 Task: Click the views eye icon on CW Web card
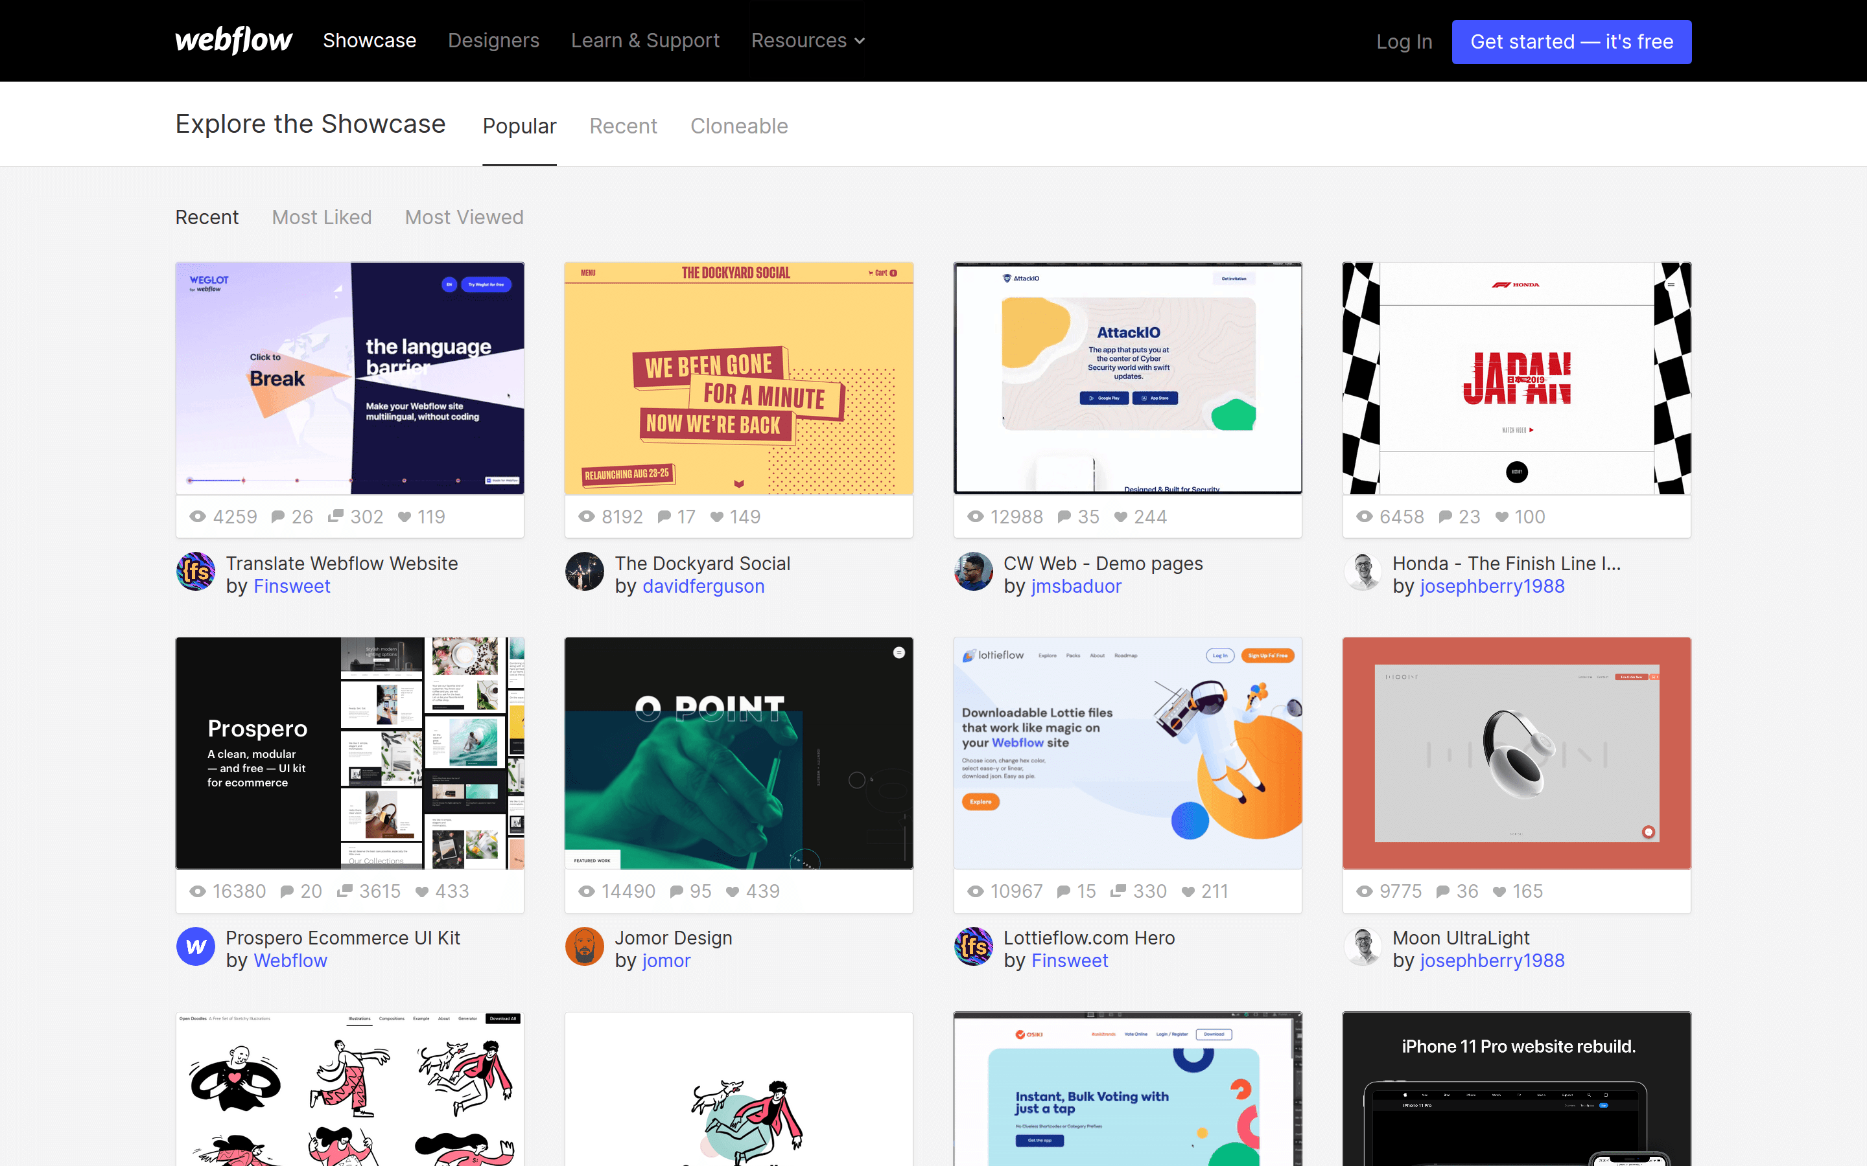pos(975,517)
